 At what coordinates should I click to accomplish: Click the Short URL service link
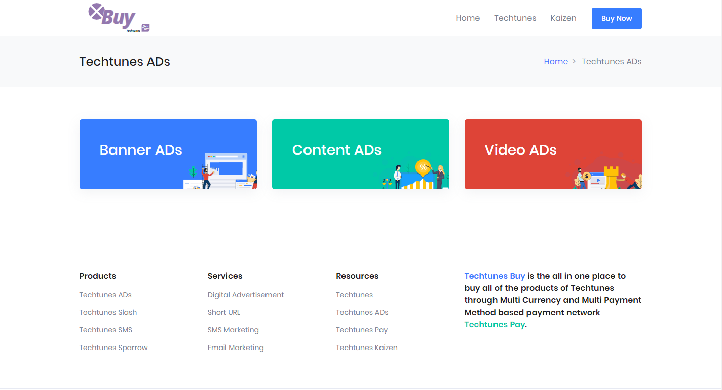224,312
